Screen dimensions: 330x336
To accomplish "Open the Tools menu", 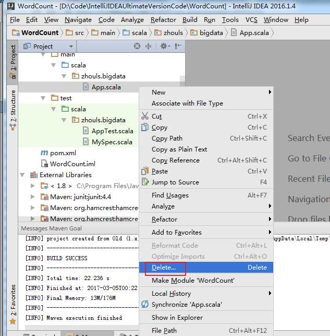I will [x=230, y=20].
